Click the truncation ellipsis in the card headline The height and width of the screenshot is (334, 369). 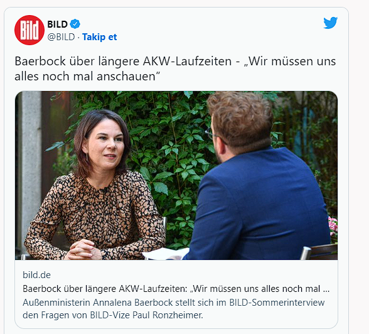click(326, 289)
